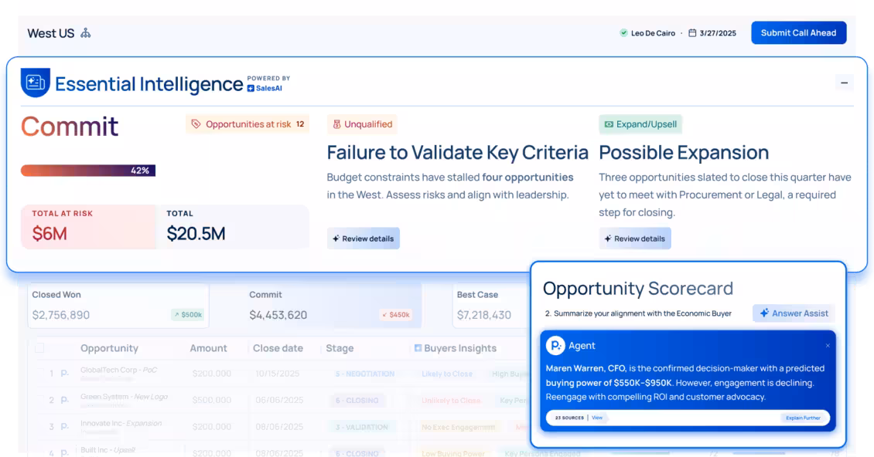Click the 06/06/2025 close date cell
The height and width of the screenshot is (457, 874).
(279, 400)
